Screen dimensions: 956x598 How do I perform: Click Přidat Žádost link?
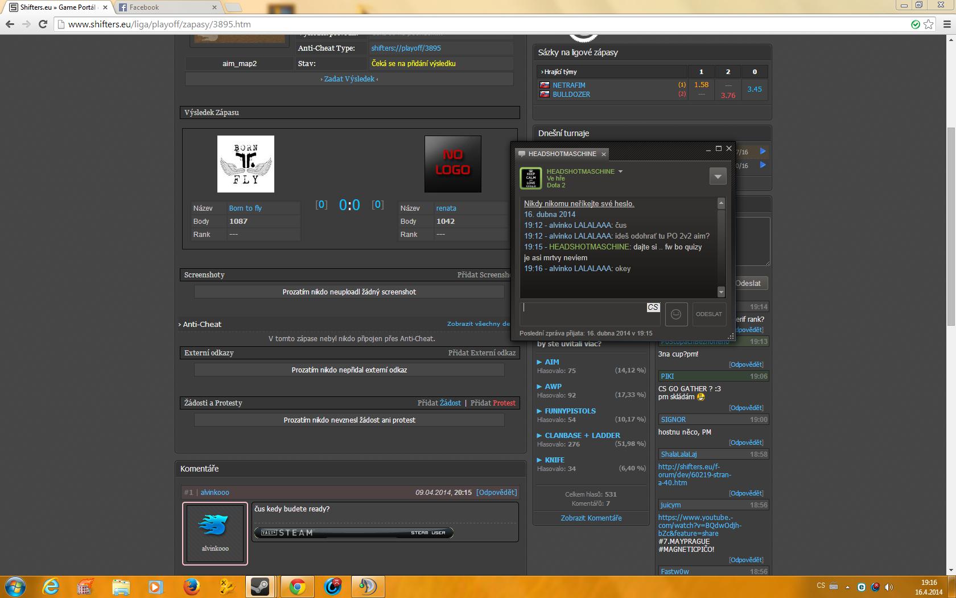(x=439, y=403)
